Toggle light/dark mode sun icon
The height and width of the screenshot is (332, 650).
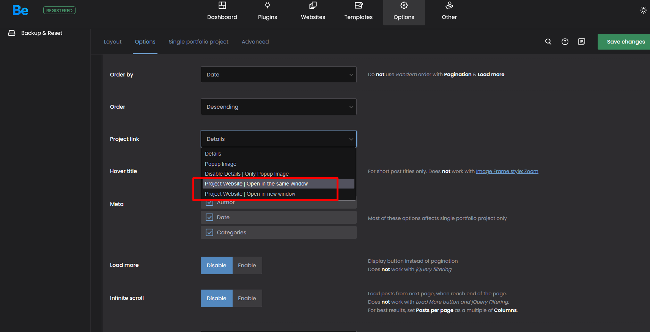643,10
